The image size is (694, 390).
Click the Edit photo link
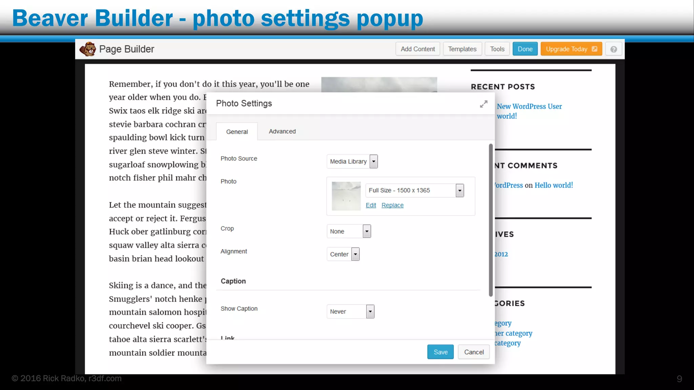(x=371, y=205)
